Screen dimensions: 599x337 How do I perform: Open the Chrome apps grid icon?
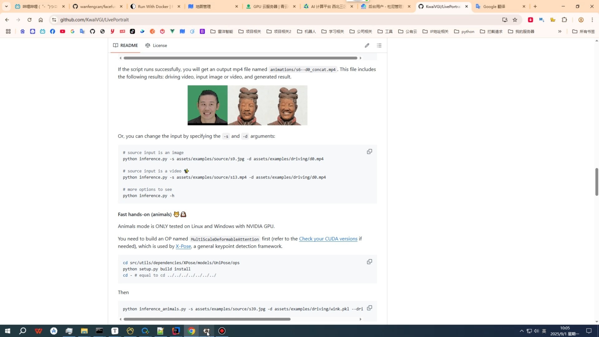pos(8,32)
